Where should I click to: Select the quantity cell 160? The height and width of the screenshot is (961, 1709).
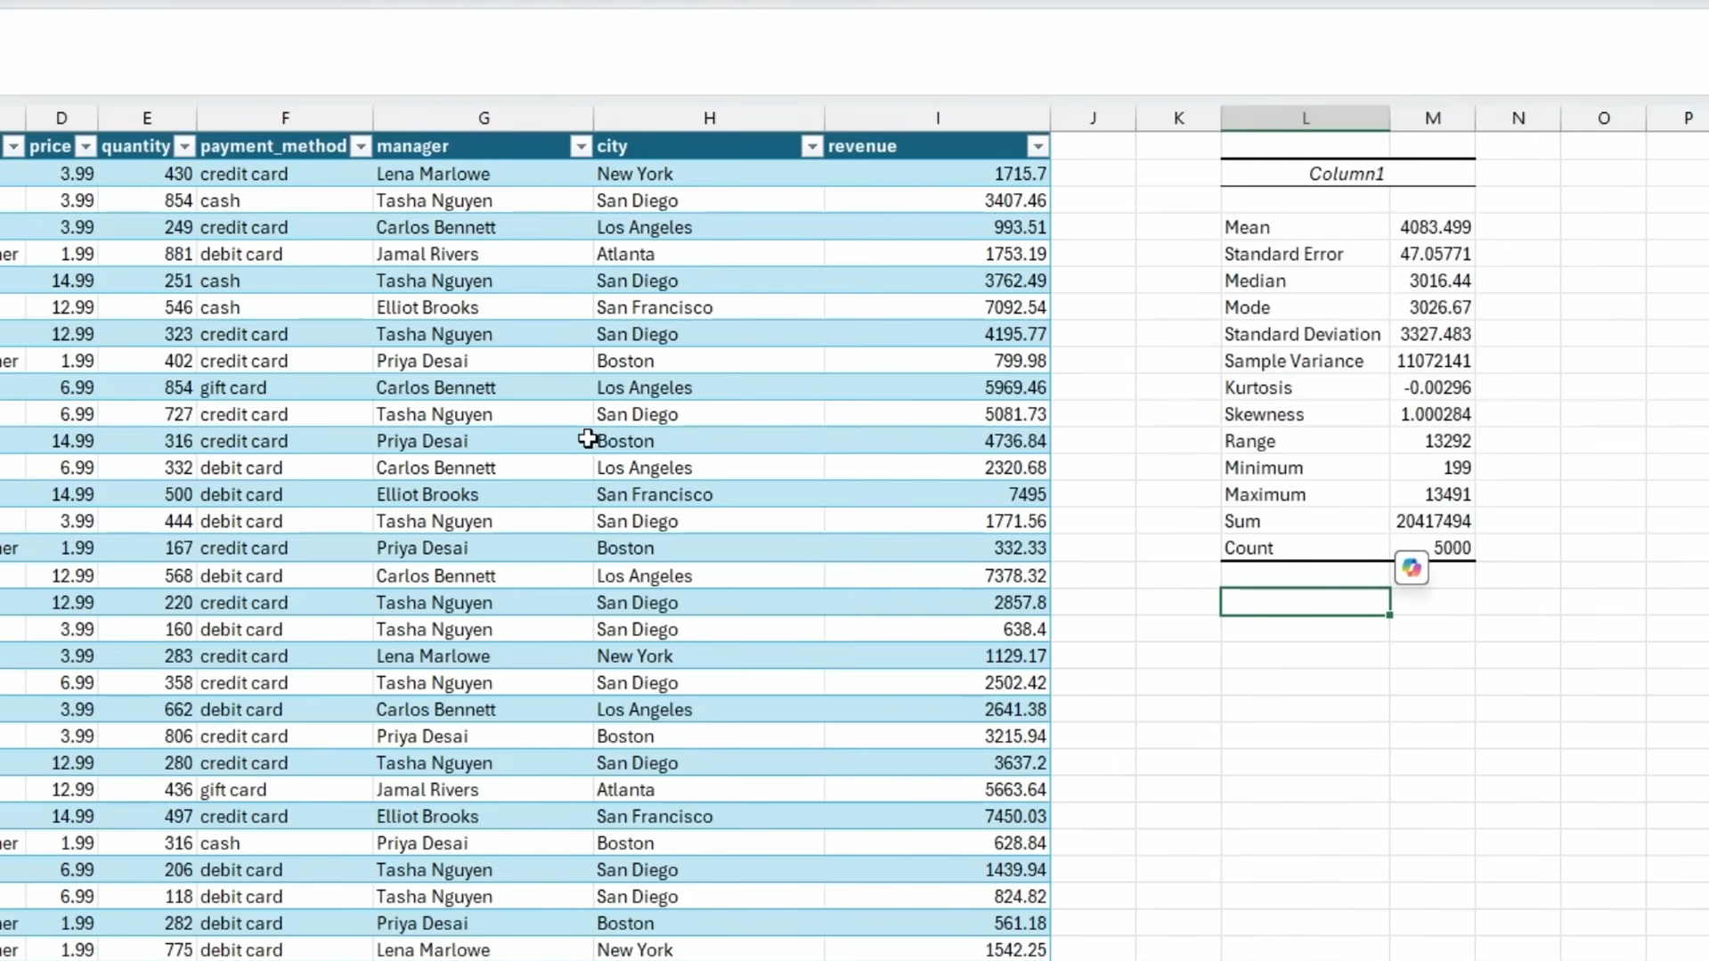147,629
